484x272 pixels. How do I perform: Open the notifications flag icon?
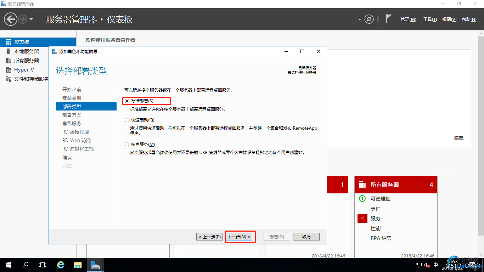click(x=388, y=19)
